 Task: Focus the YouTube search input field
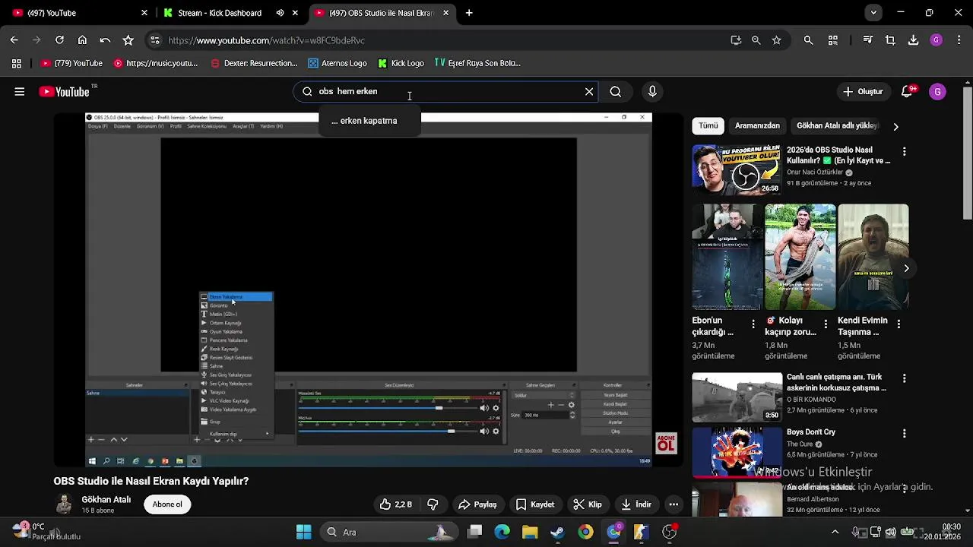pos(446,91)
